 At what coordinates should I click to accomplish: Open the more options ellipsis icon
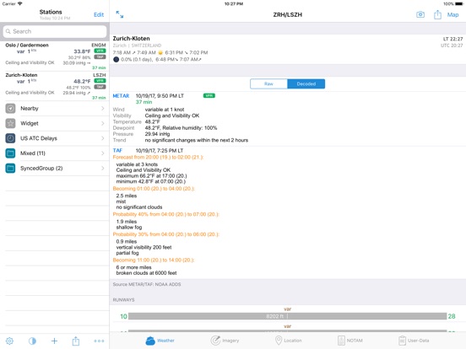(x=99, y=341)
